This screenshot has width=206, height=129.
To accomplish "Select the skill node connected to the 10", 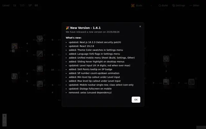I will (x=40, y=69).
